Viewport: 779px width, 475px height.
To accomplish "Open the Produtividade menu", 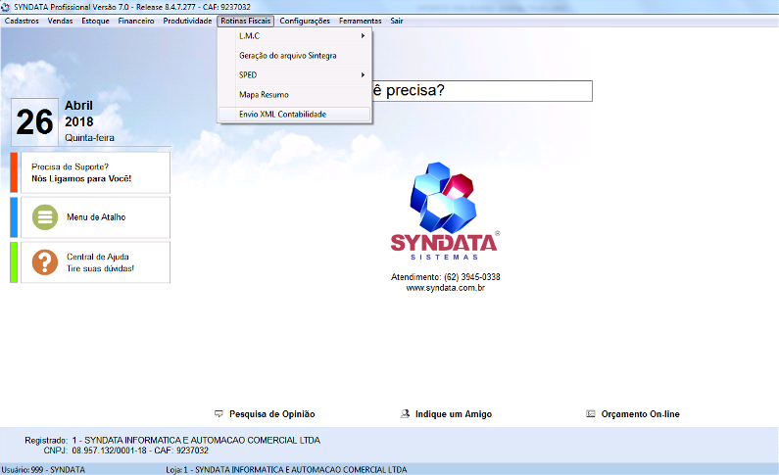I will pyautogui.click(x=187, y=21).
